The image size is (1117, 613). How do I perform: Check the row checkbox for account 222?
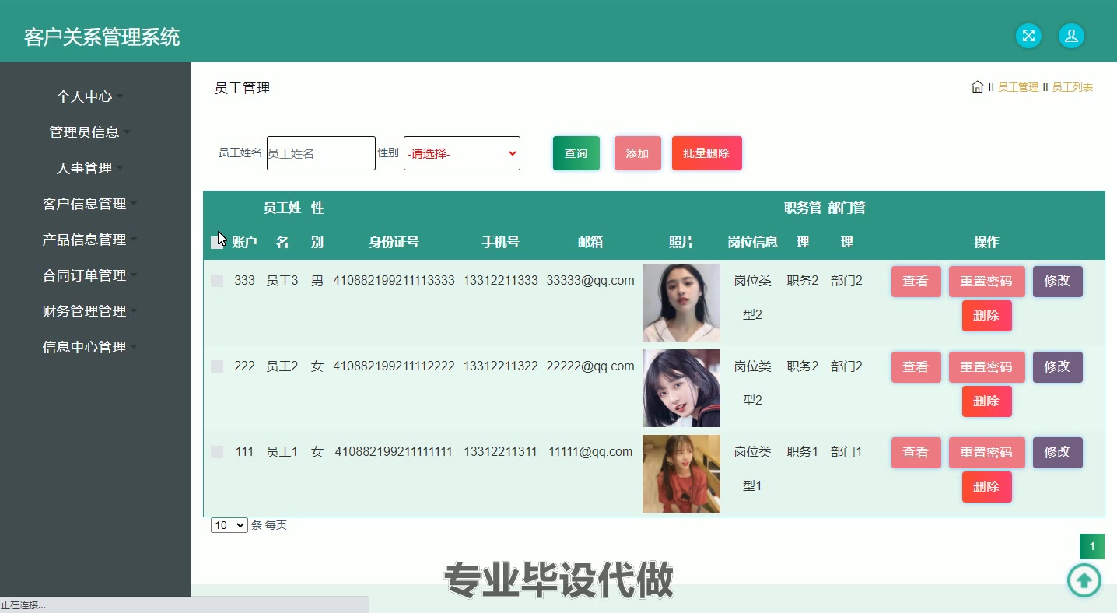tap(217, 366)
